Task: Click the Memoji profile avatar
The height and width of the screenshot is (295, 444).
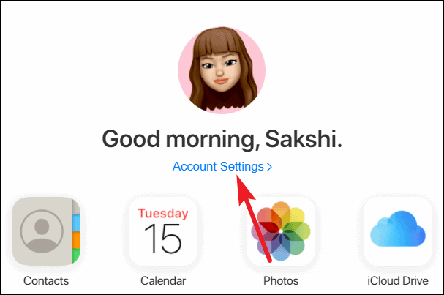Action: click(x=222, y=70)
